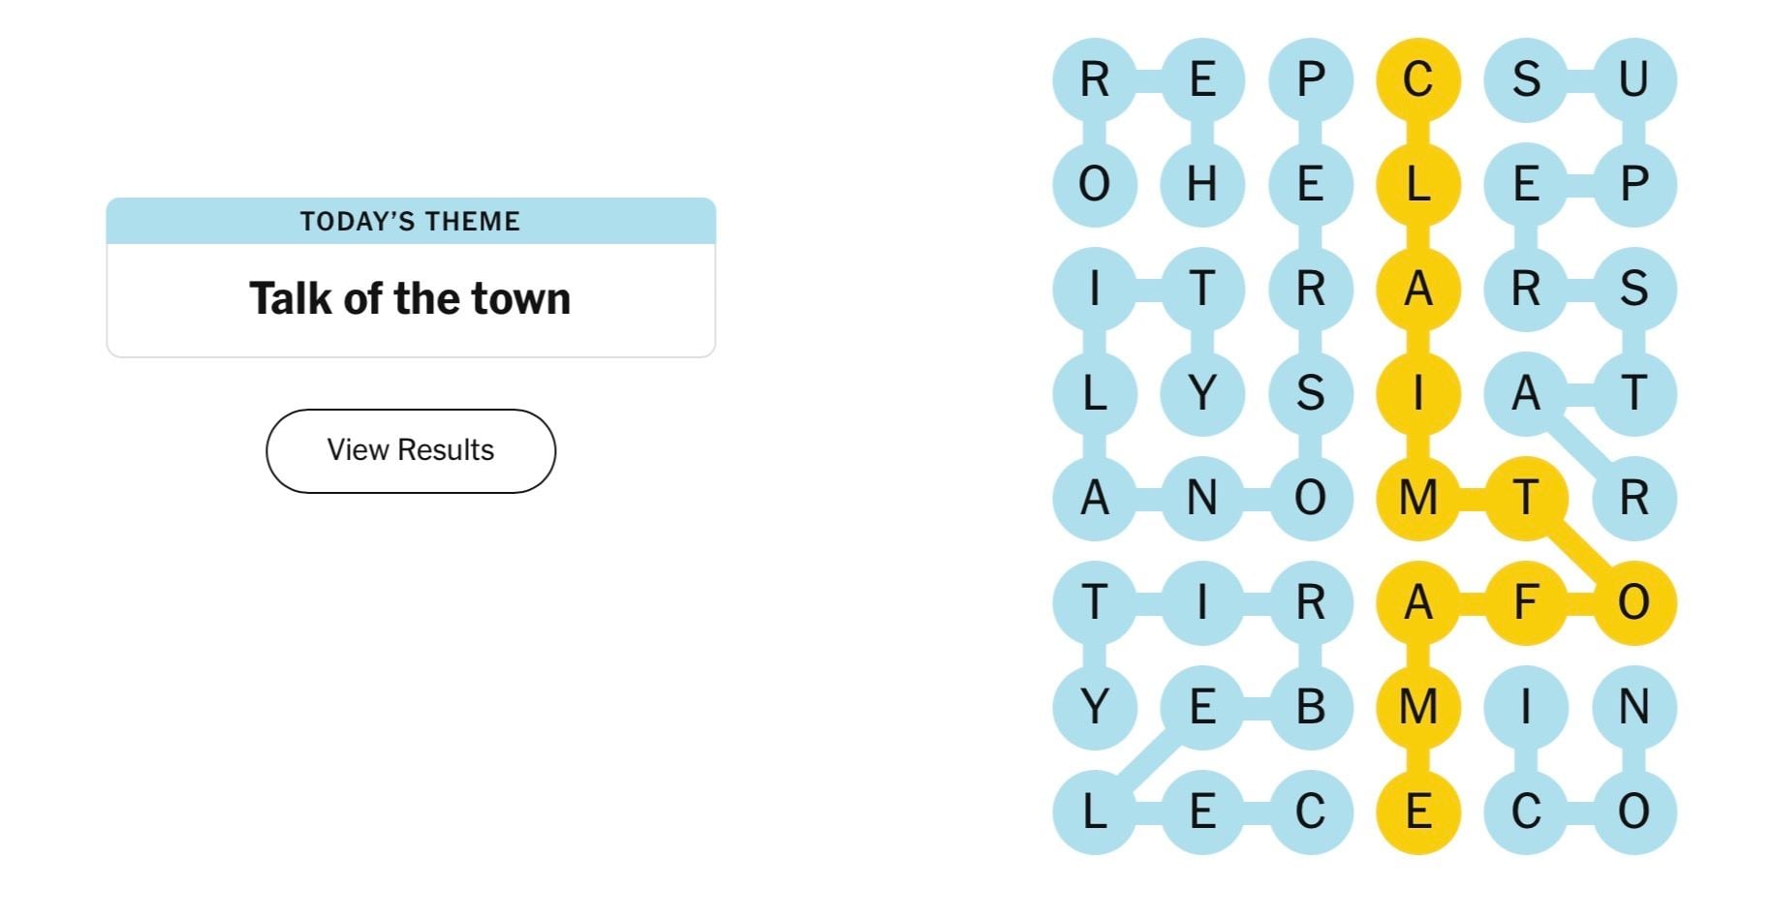The image size is (1773, 919).
Task: Click the 'Talk of the town' theme text
Action: coord(410,298)
